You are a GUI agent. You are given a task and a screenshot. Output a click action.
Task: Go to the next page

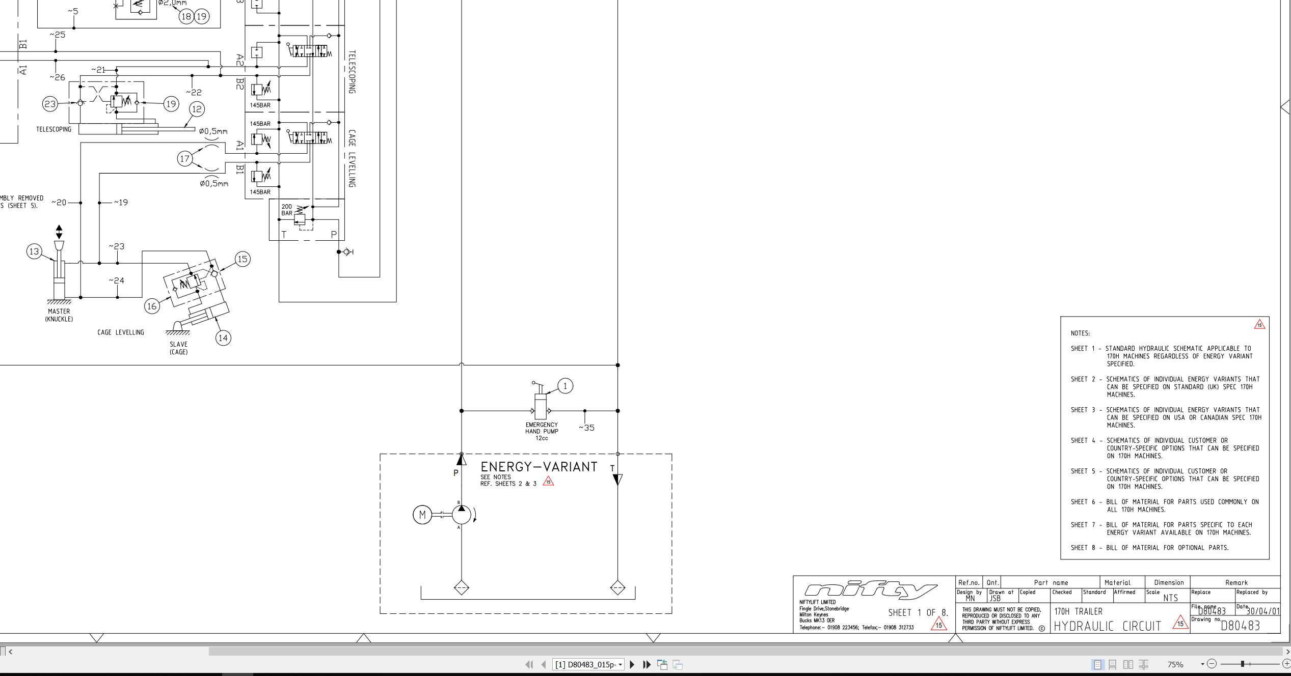coord(632,664)
